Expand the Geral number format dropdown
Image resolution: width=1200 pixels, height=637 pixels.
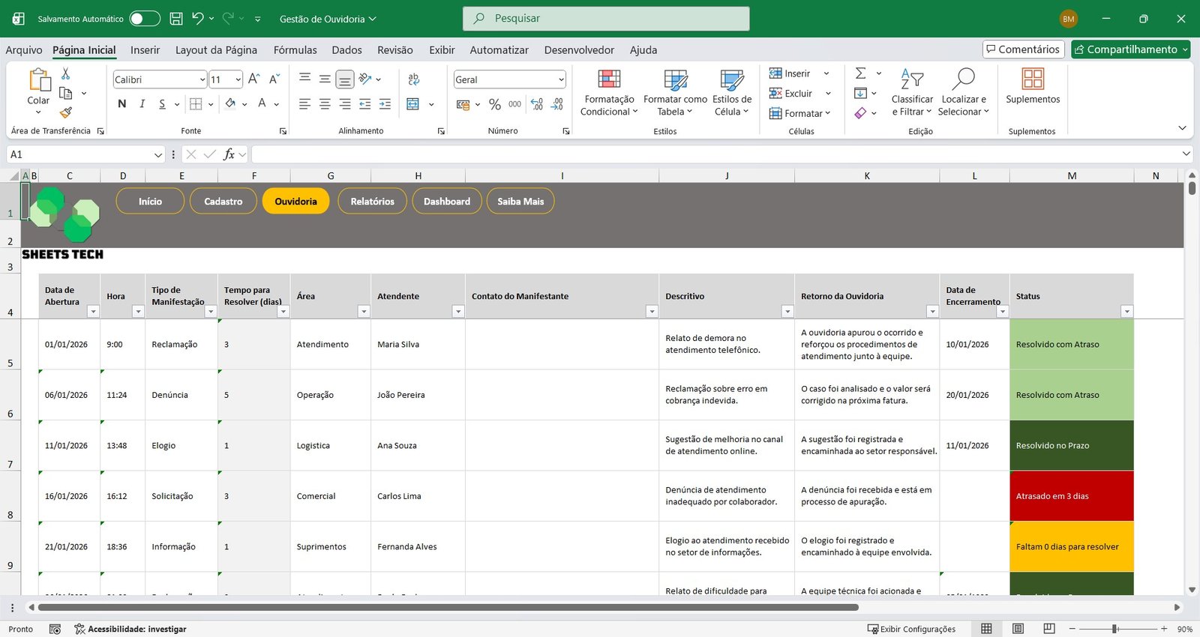[x=561, y=79]
